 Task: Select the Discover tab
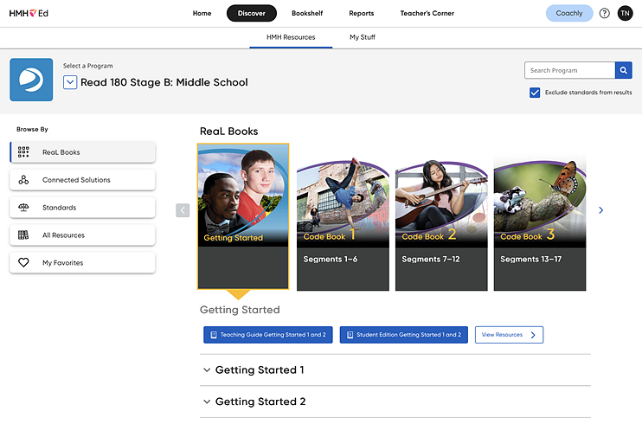pyautogui.click(x=252, y=13)
